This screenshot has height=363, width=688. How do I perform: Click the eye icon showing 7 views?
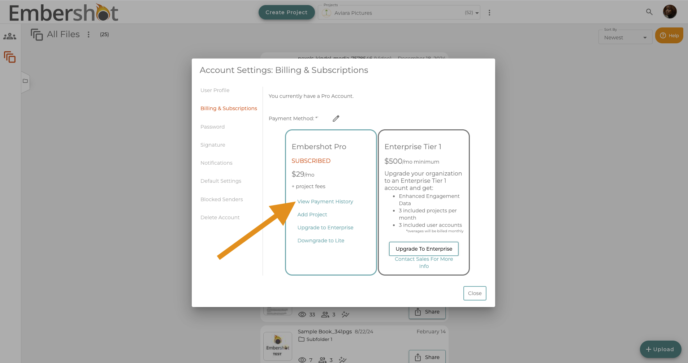tap(302, 360)
